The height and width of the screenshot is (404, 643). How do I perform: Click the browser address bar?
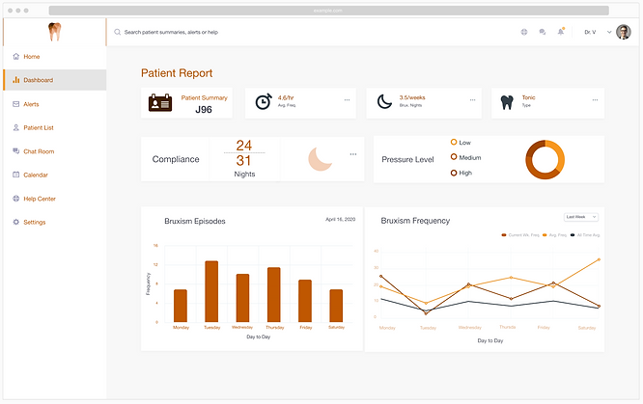[x=328, y=11]
